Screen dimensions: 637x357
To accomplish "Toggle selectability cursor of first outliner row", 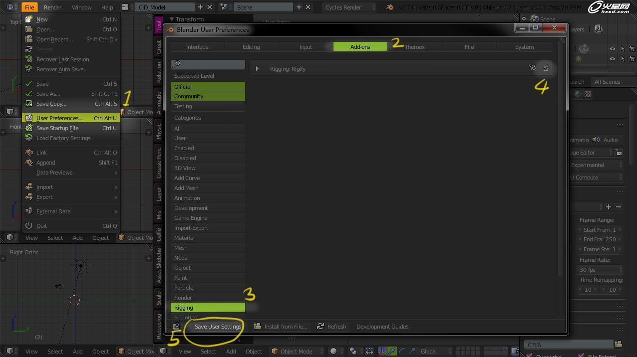I will click(x=623, y=49).
